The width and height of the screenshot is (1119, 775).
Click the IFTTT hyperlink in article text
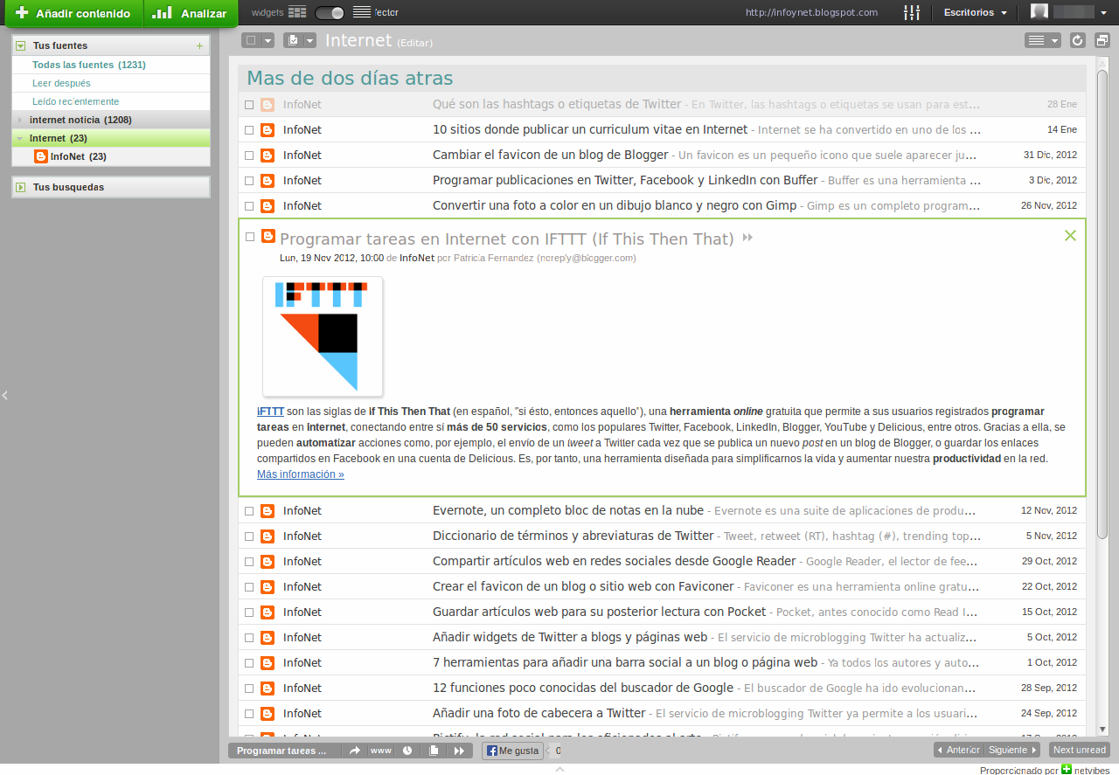coord(270,412)
